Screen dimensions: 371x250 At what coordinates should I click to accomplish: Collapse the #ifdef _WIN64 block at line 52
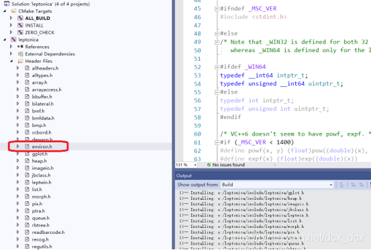click(x=217, y=68)
